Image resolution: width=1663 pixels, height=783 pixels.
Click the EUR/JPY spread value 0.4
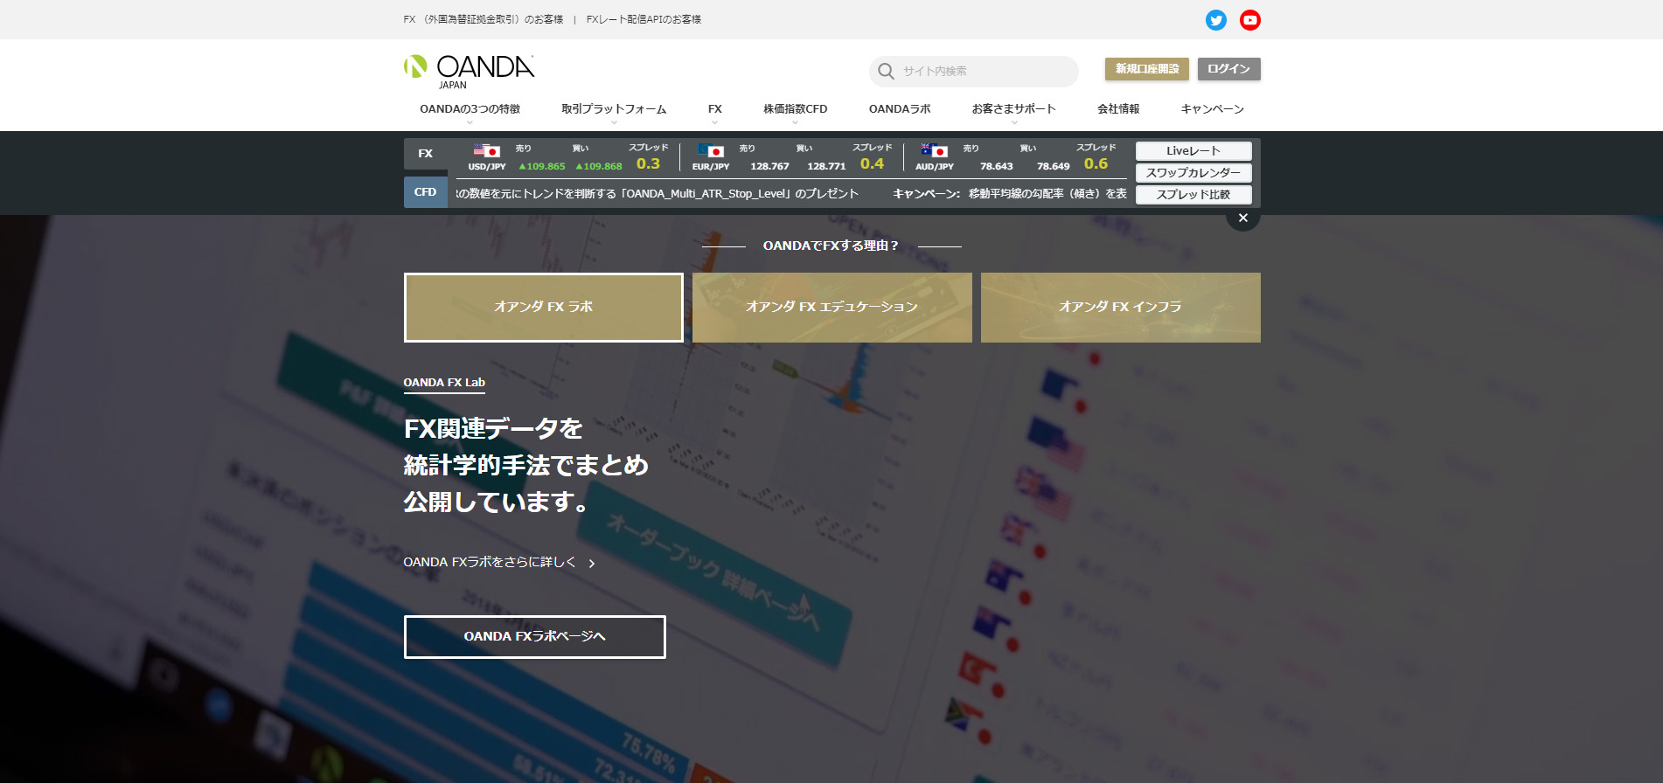[872, 164]
